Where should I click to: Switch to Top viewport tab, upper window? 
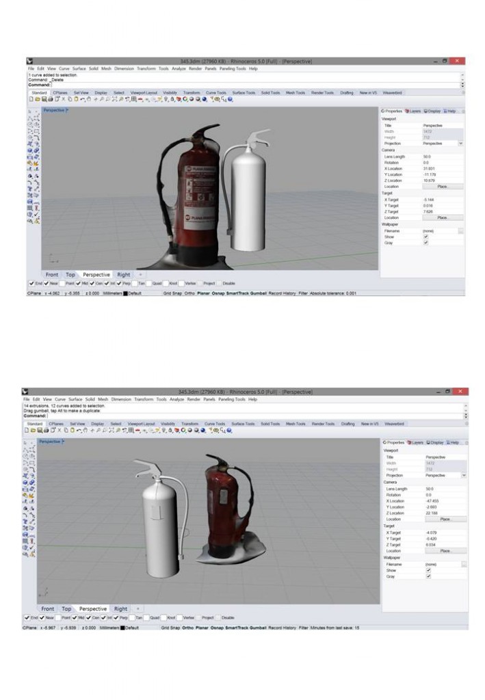click(70, 275)
